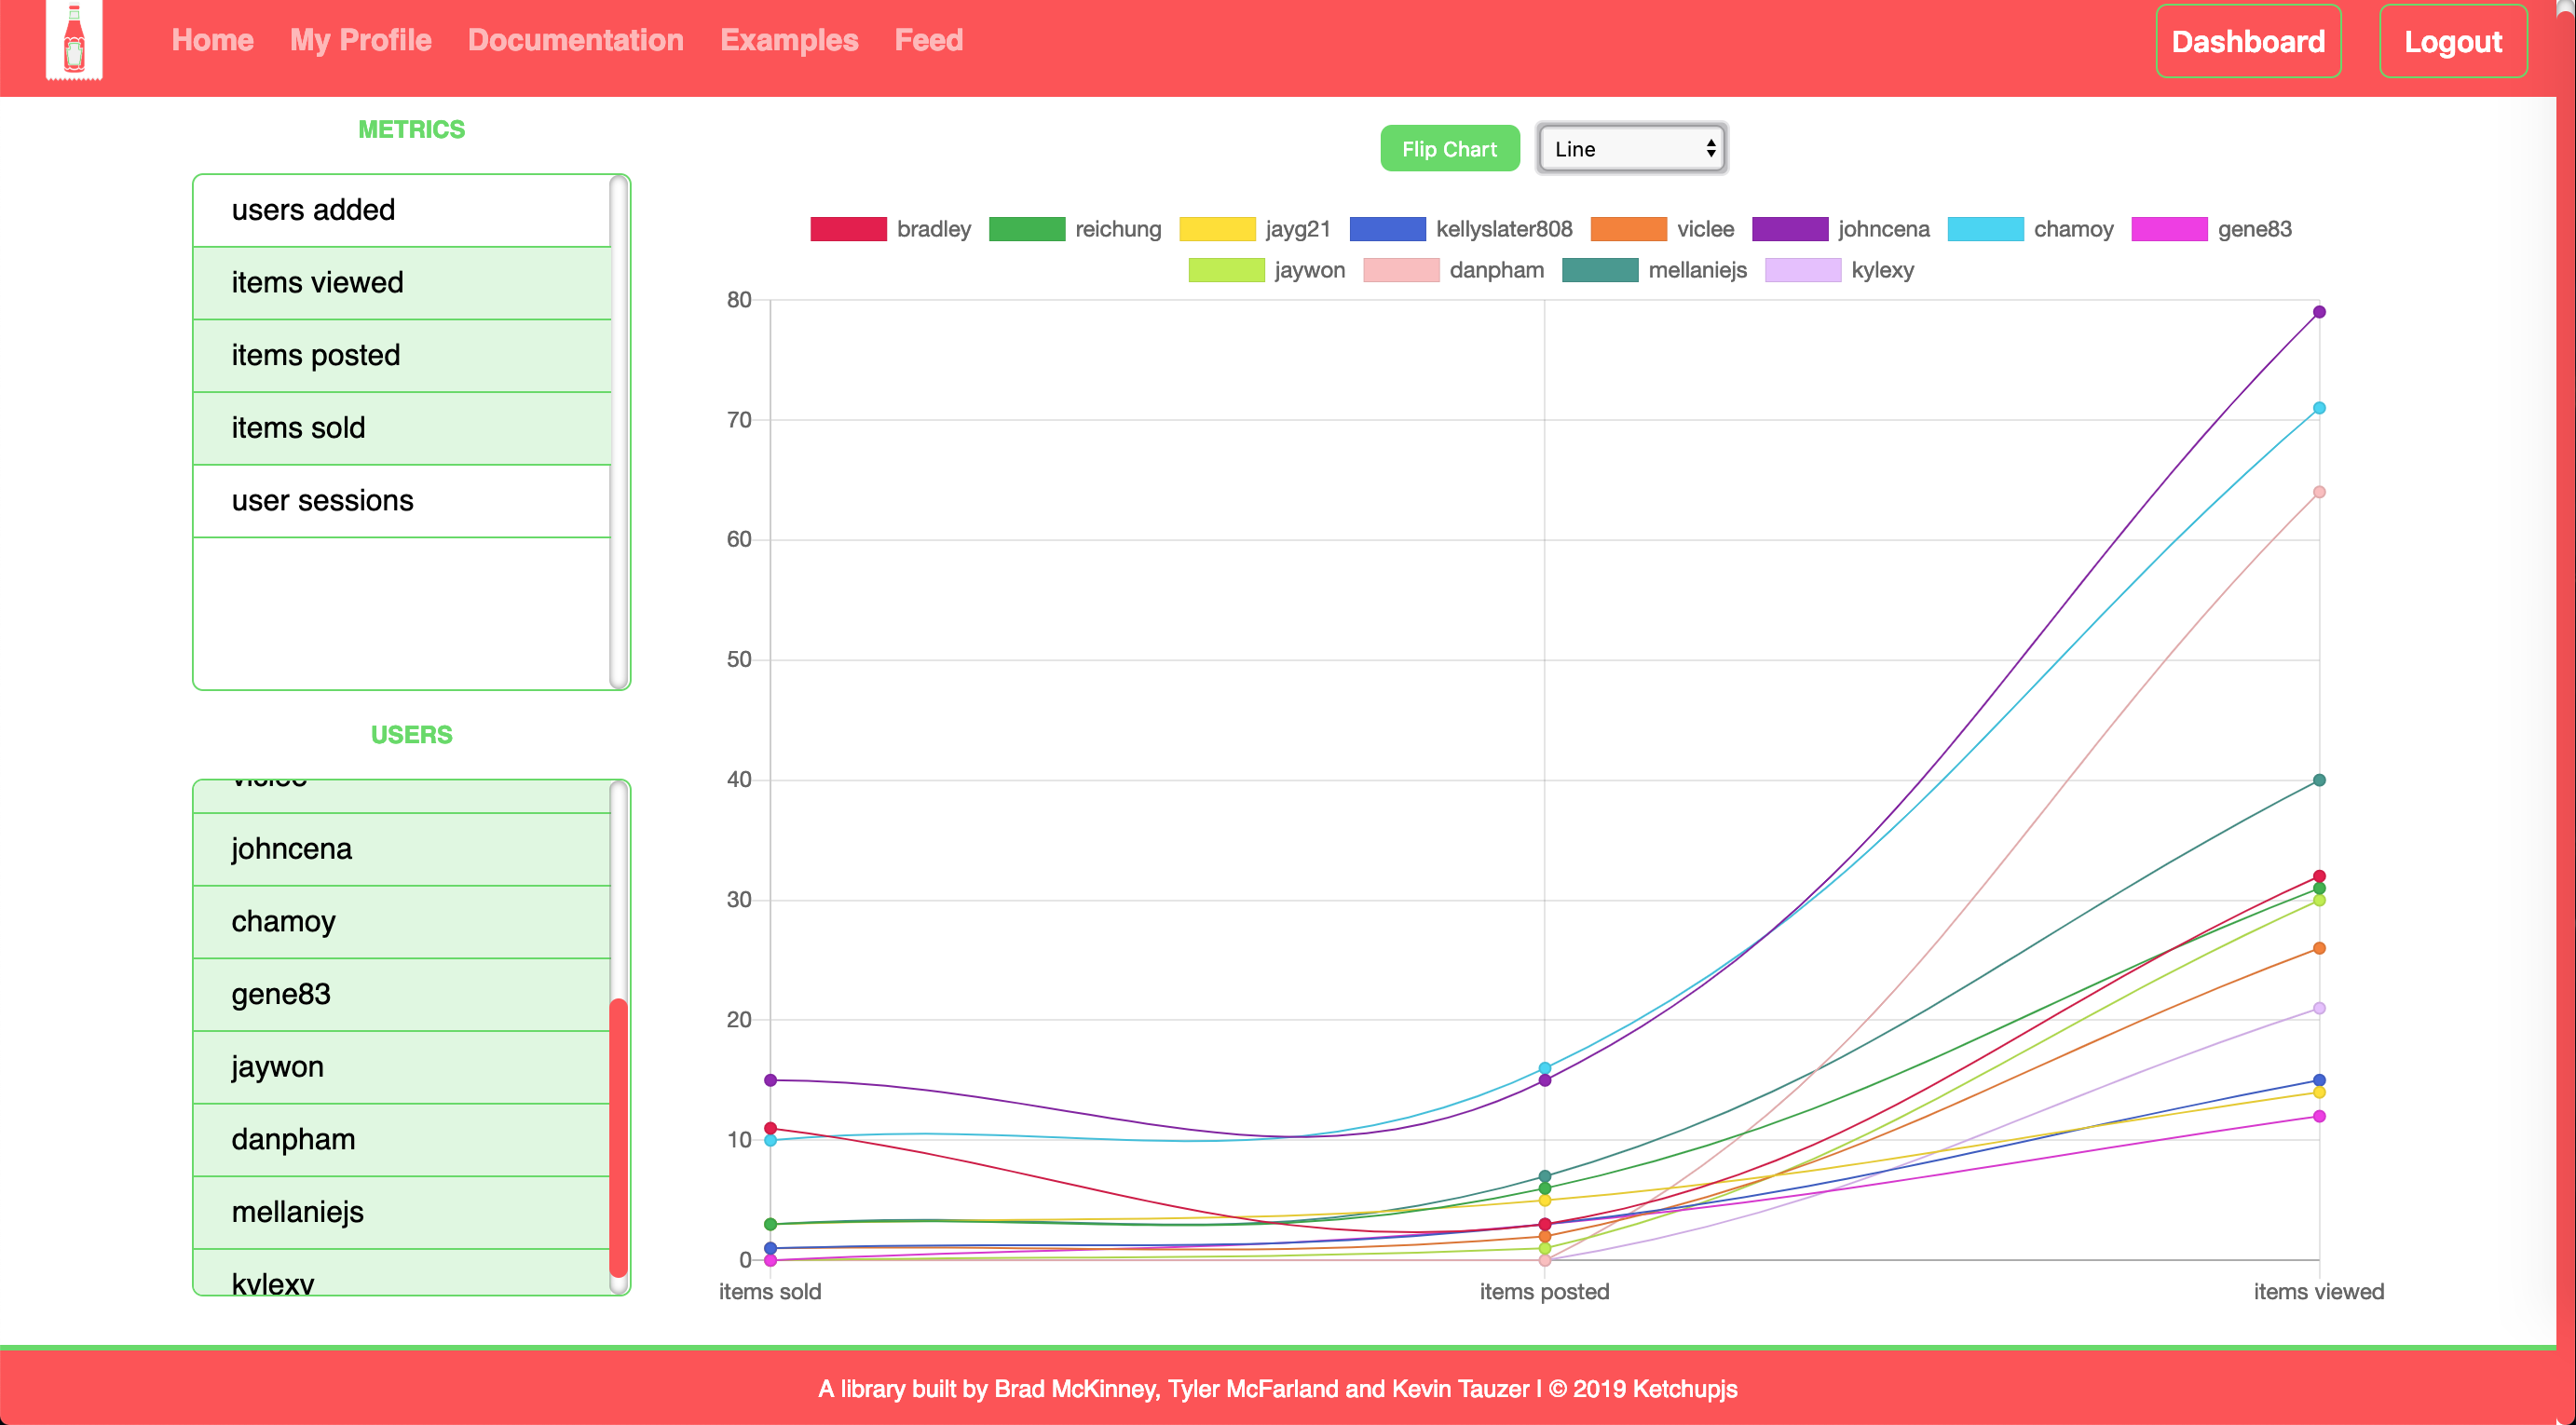Toggle the kylexy legend swatch
Screen dimensions: 2576x1425
pos(1802,270)
